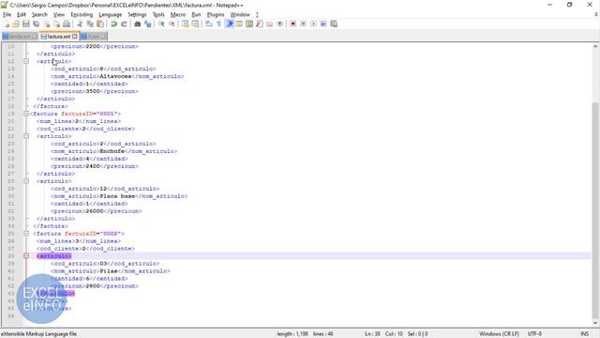This screenshot has height=338, width=600.
Task: Collapse the factura 0002 block at line 35
Action: [26, 234]
